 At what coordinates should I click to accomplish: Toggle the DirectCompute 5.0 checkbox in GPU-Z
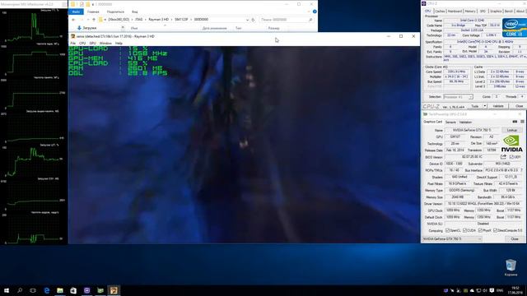(495, 230)
